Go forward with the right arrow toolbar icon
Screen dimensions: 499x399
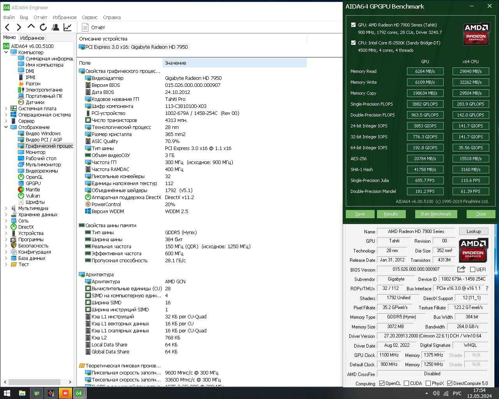click(19, 27)
